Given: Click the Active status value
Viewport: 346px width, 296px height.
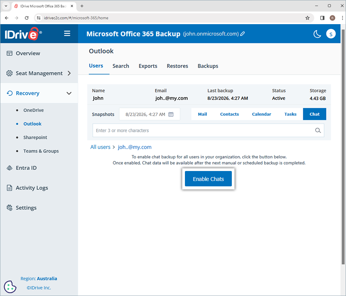Looking at the screenshot, I should [x=278, y=98].
